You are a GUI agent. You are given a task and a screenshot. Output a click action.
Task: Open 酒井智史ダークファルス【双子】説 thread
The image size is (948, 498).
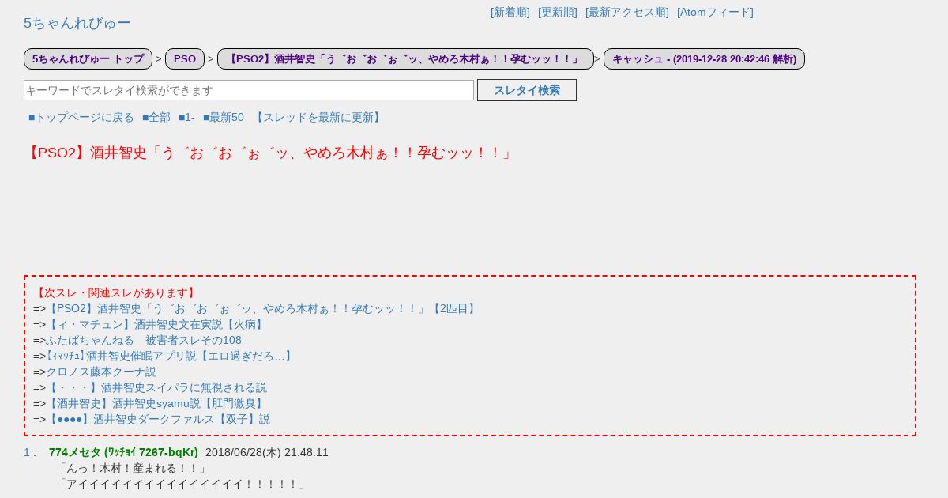(158, 419)
